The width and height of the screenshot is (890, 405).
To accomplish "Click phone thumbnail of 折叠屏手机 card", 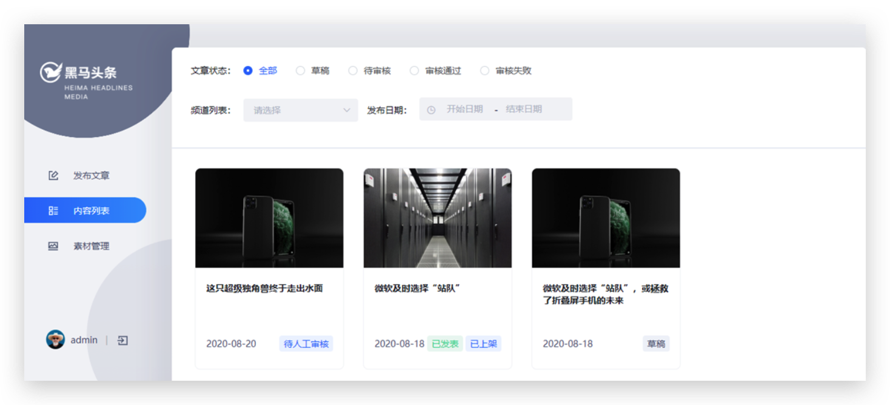I will [606, 218].
